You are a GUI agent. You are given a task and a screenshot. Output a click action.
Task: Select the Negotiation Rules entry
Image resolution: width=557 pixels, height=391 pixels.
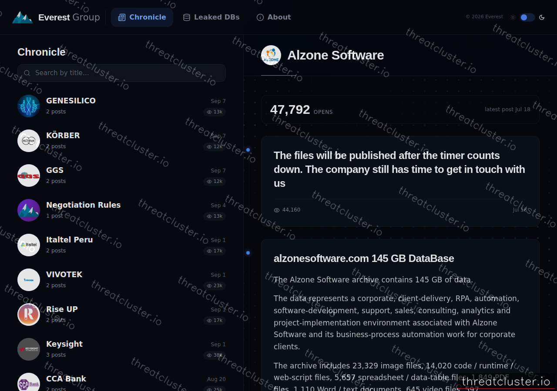coord(121,210)
